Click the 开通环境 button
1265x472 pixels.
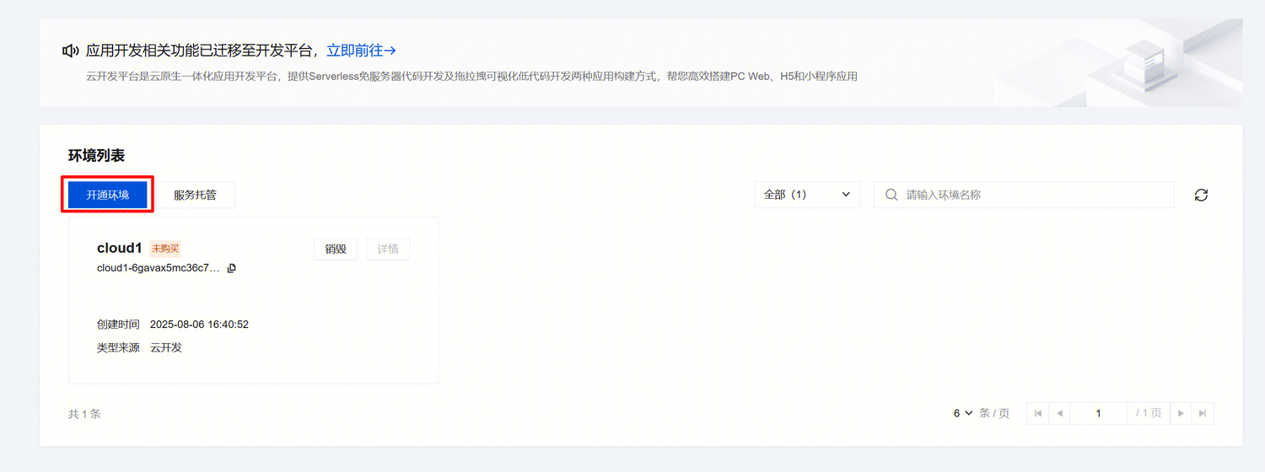pos(107,195)
